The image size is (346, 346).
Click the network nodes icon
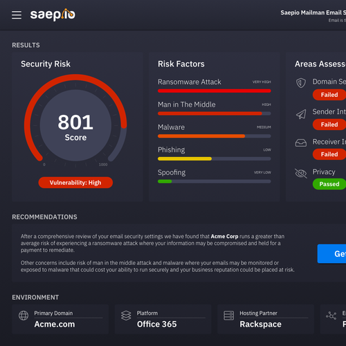[331, 316]
